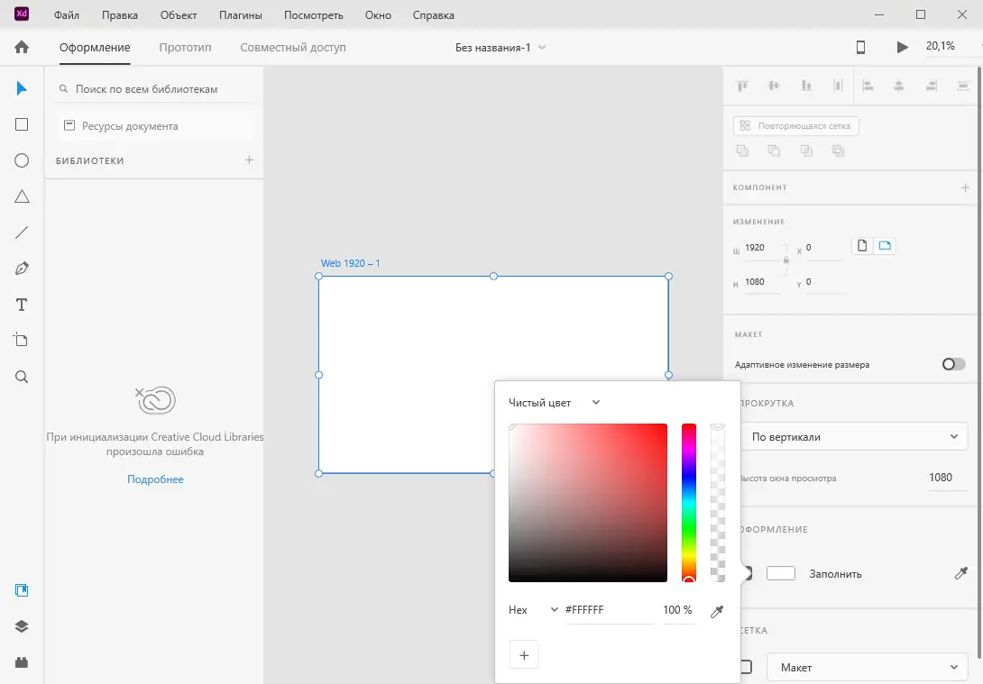Open the Плагины menu
Viewport: 983px width, 684px height.
click(240, 15)
